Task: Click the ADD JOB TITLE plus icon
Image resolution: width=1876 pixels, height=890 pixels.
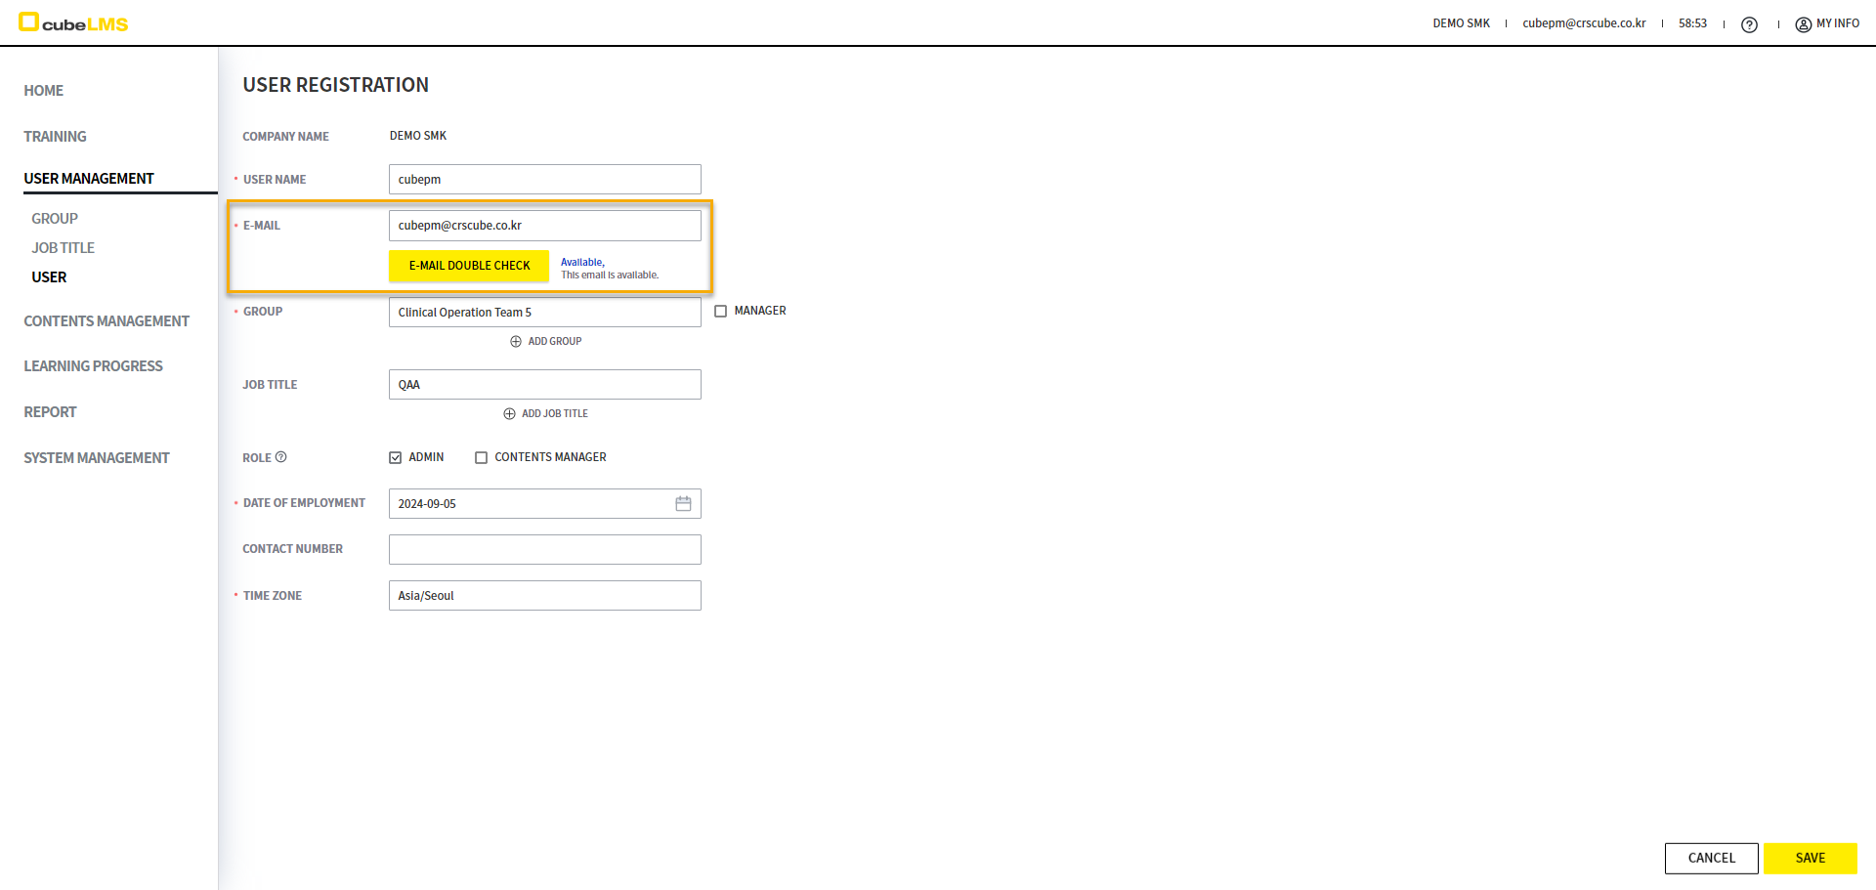Action: [x=509, y=414]
